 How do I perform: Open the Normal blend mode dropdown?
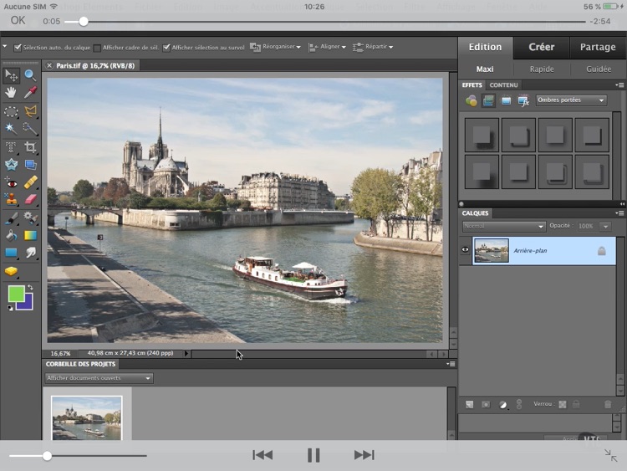(x=504, y=227)
